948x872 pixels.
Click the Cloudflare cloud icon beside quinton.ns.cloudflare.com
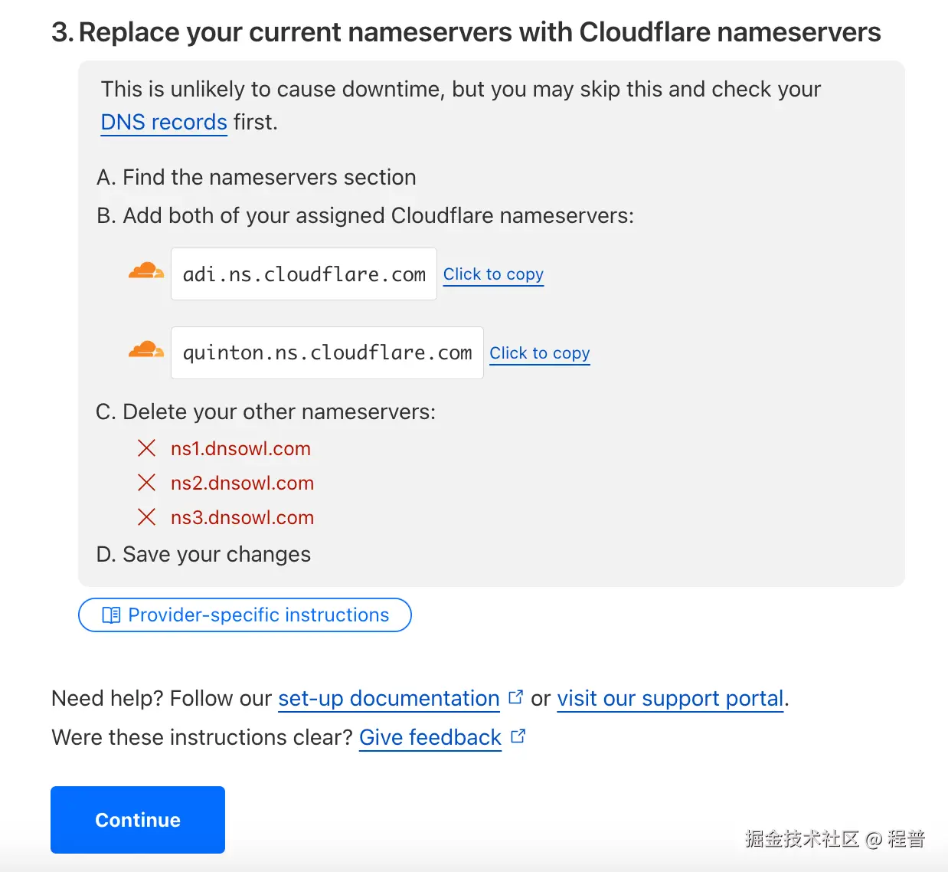pyautogui.click(x=145, y=351)
